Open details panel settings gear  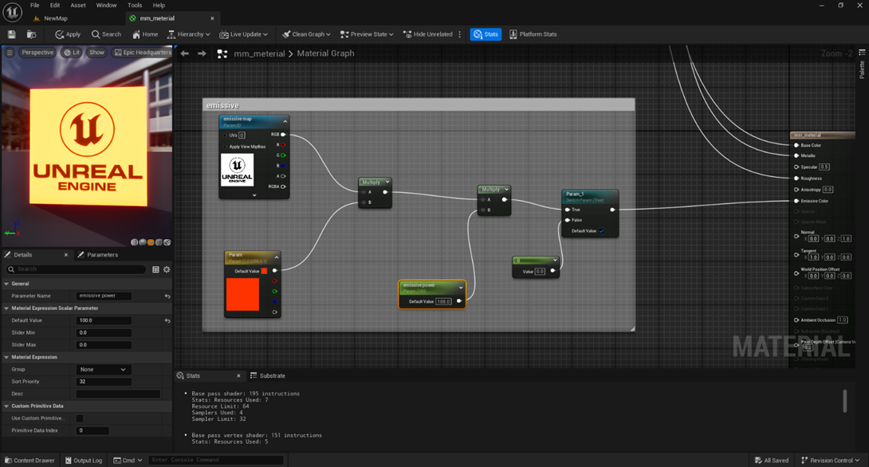[167, 269]
